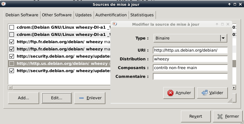Switch to the Authentification tab
Image resolution: width=244 pixels, height=124 pixels.
point(111,15)
